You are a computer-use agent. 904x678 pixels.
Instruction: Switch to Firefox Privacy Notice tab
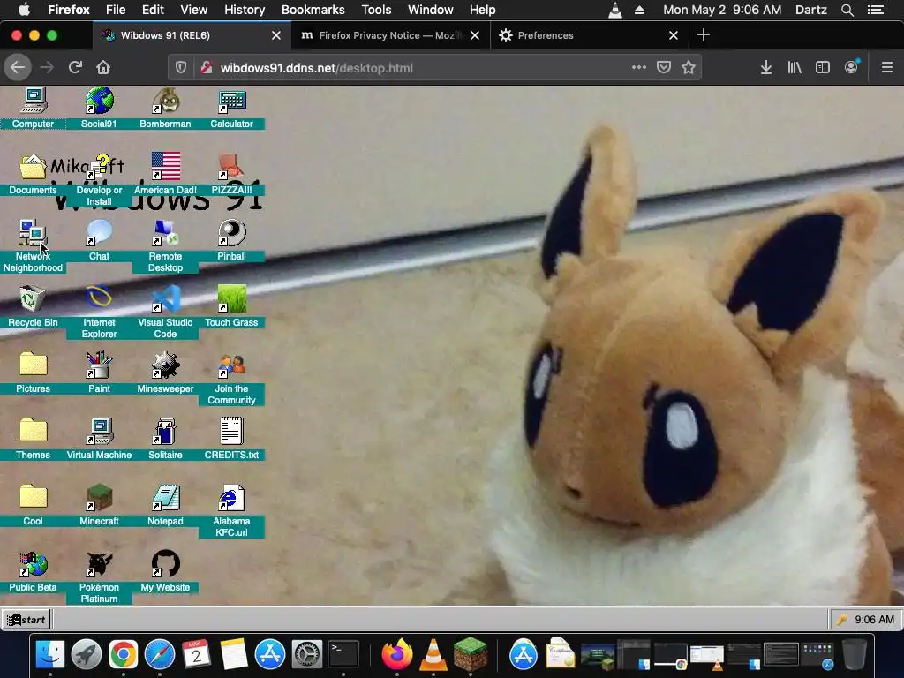[x=390, y=35]
